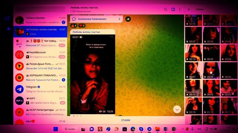Toggle the thumbs-up reaction with 4

(74, 25)
